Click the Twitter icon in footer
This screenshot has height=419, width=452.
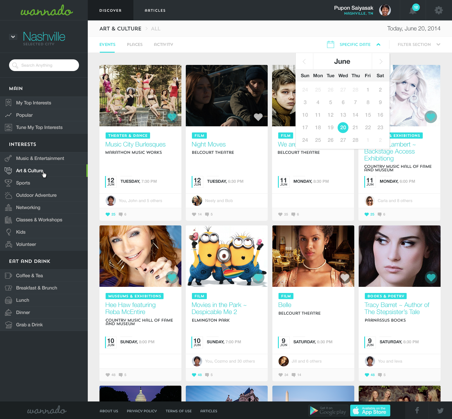point(440,411)
